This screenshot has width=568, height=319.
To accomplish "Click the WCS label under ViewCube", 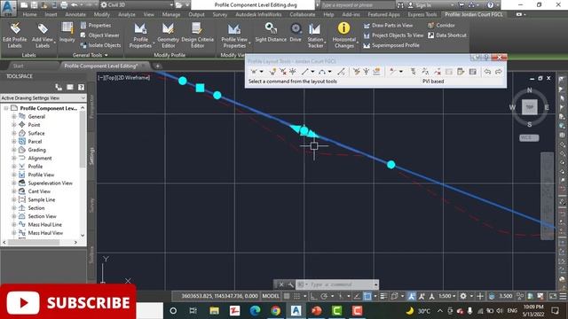I will pyautogui.click(x=529, y=138).
